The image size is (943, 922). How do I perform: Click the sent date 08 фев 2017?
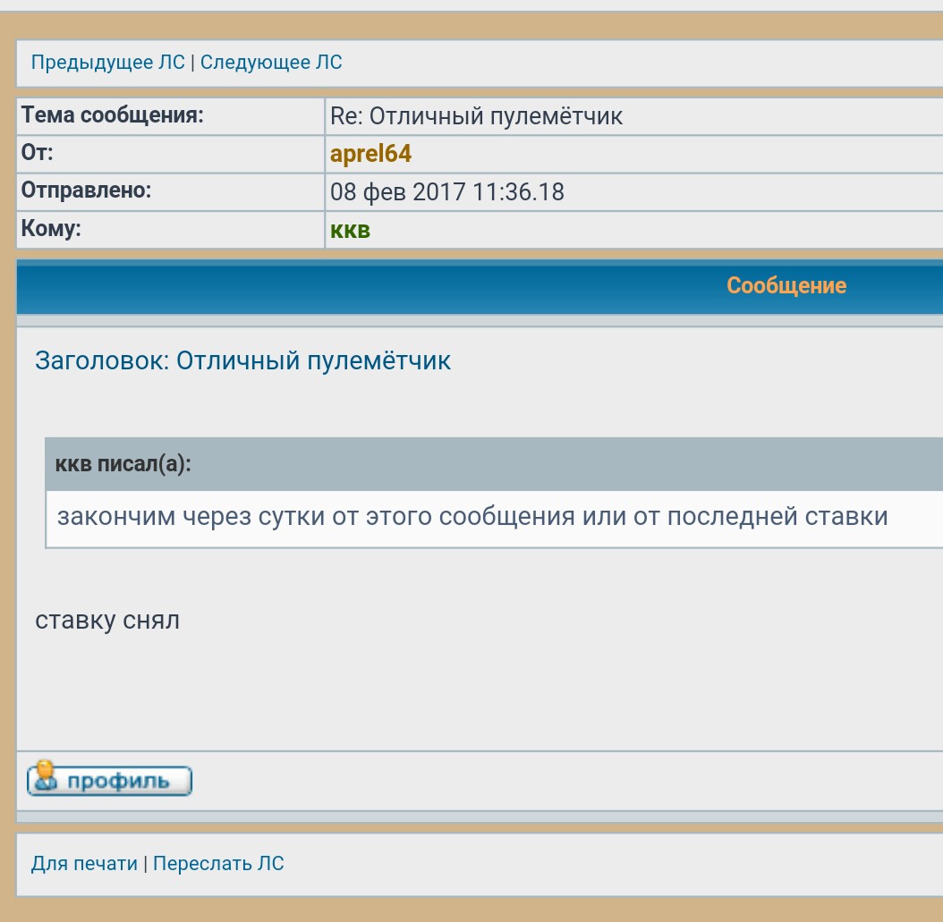446,191
